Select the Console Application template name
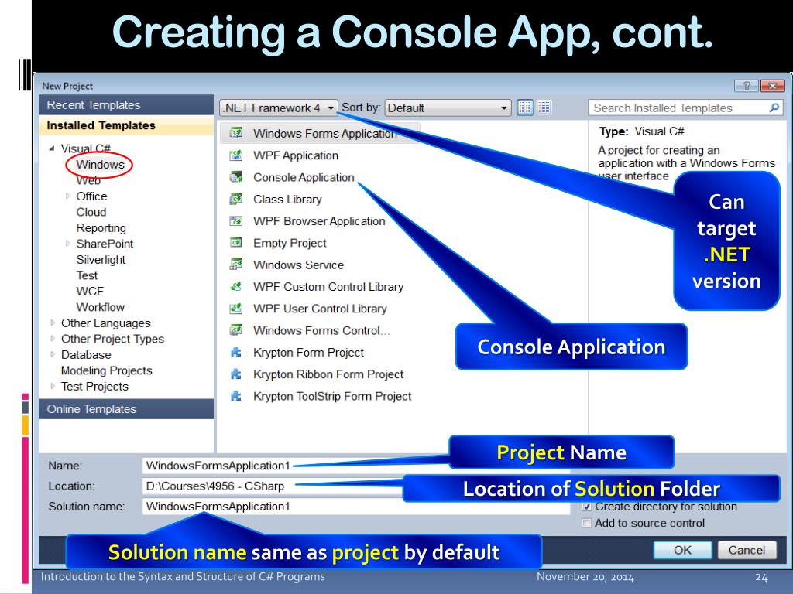 [304, 177]
